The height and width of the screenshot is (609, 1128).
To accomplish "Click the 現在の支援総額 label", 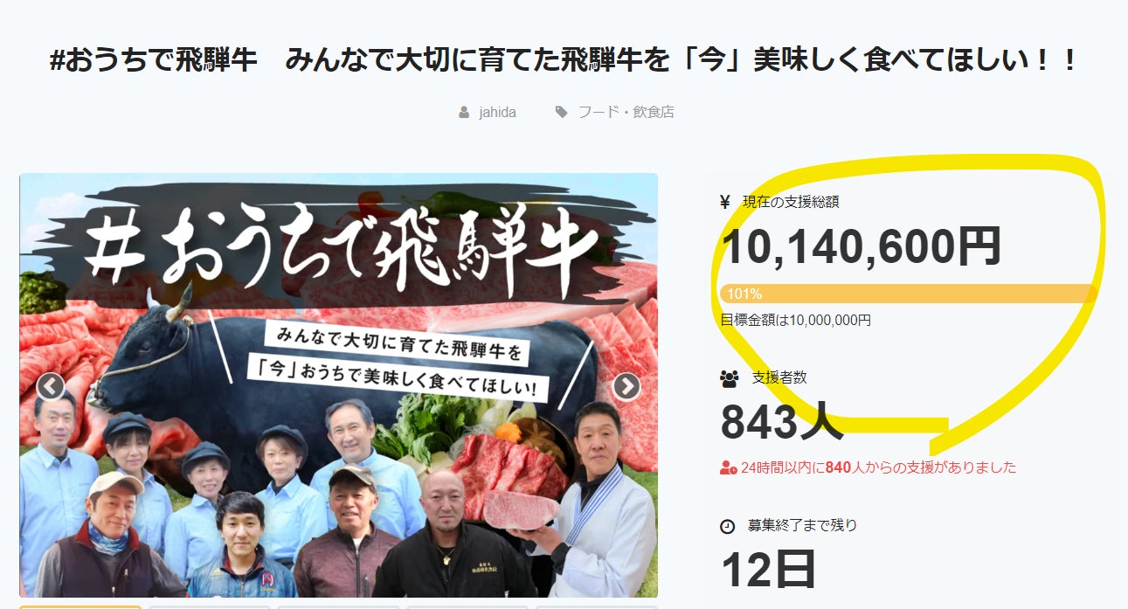I will point(791,202).
